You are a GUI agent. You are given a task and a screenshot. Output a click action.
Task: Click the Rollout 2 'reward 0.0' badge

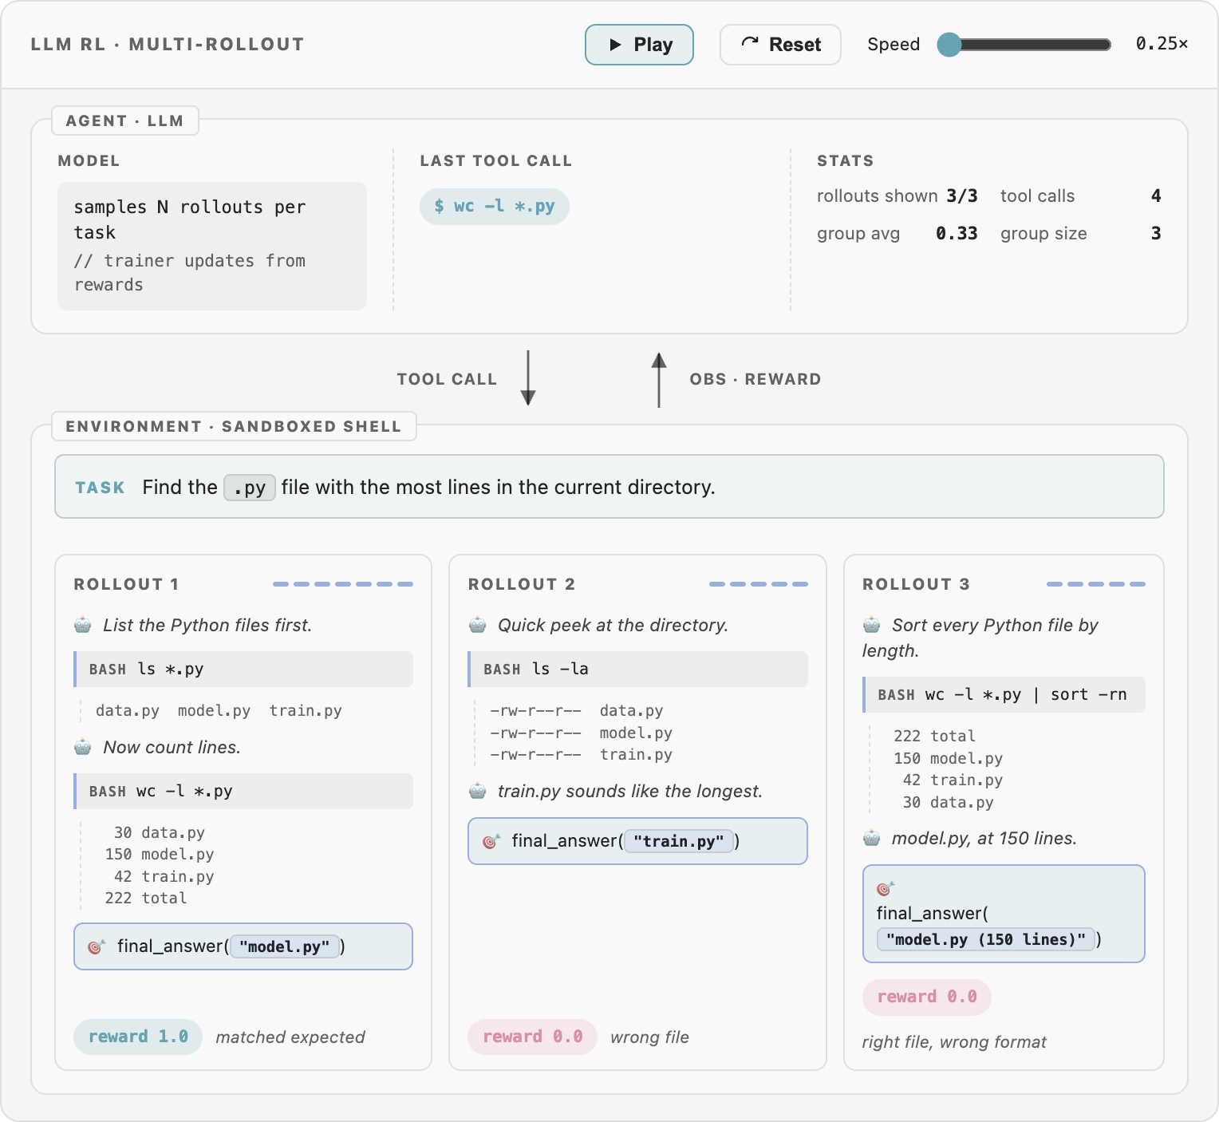[533, 1037]
